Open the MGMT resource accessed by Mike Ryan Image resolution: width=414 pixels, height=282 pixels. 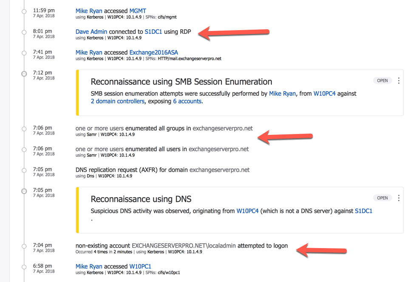137,11
